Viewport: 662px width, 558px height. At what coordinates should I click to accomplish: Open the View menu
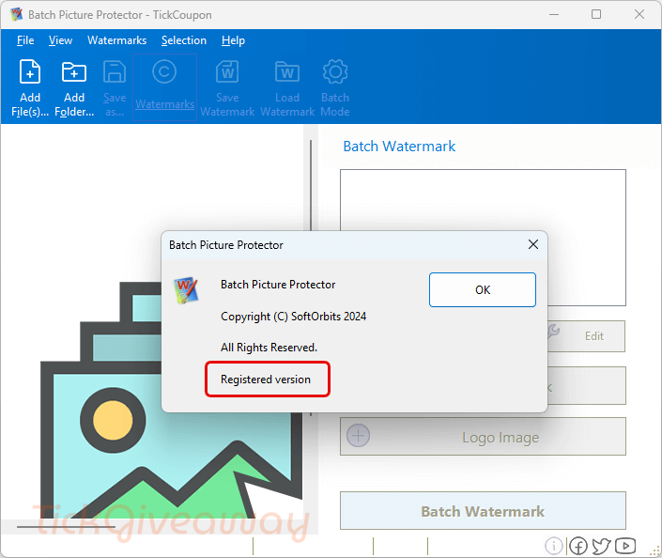pyautogui.click(x=60, y=40)
